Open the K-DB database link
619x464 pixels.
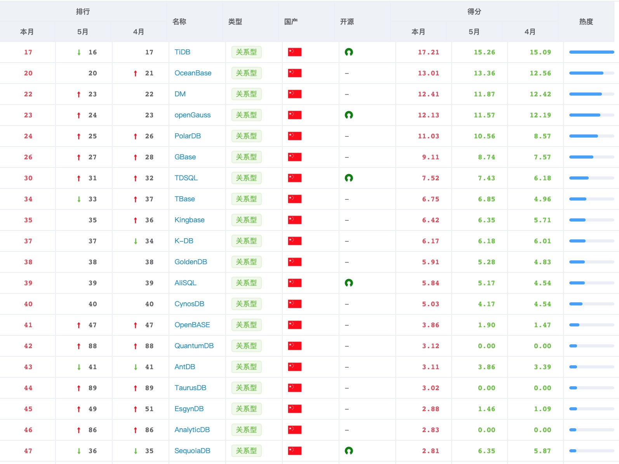pos(184,241)
